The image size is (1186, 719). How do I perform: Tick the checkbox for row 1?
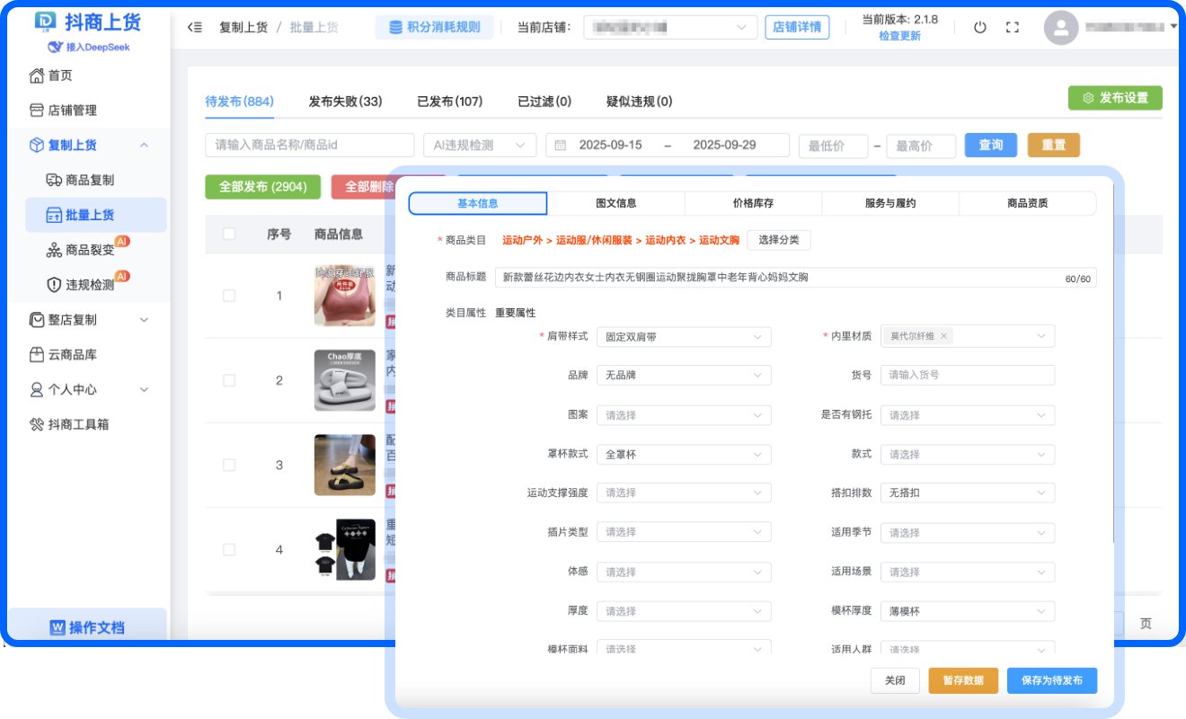[x=229, y=296]
